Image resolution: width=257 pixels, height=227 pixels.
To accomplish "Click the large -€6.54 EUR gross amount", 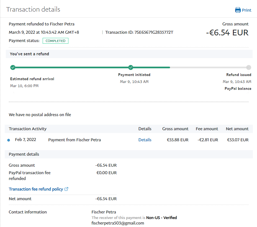I will [x=227, y=33].
